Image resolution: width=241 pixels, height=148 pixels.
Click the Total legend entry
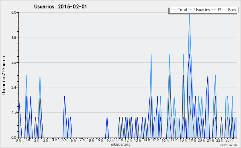pyautogui.click(x=179, y=10)
